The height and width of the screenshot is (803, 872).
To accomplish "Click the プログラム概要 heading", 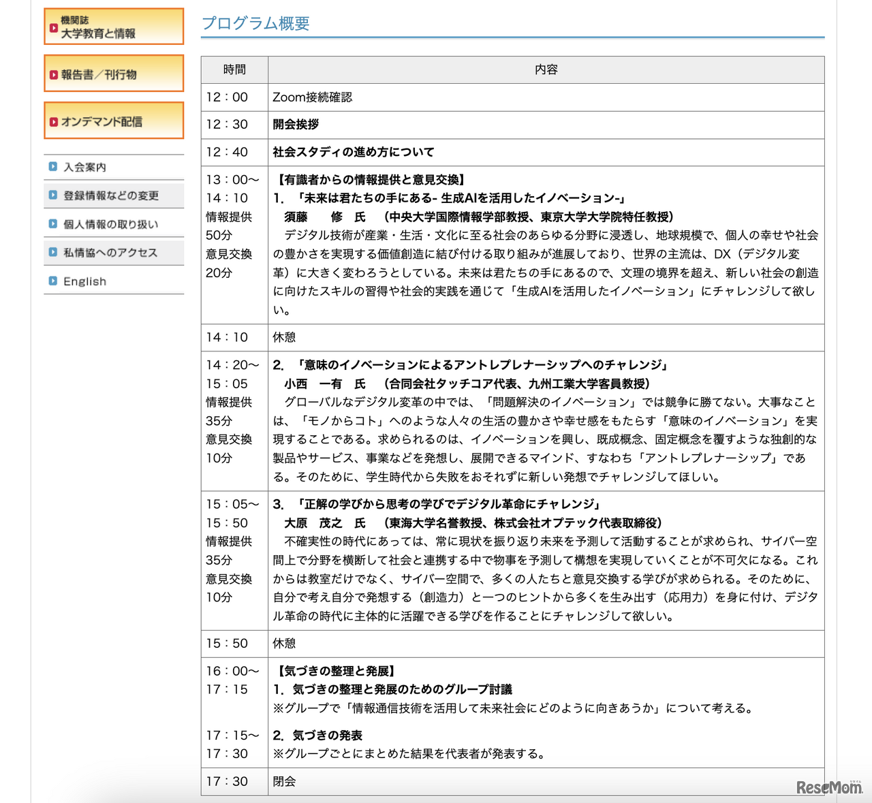I will pyautogui.click(x=254, y=22).
